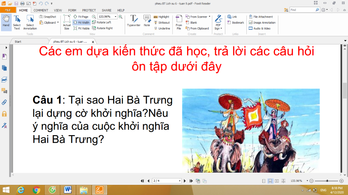Open the HELP ribbon tab
The width and height of the screenshot is (348, 195).
click(x=121, y=10)
